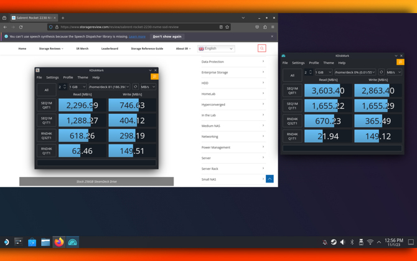Viewport: 417px width, 261px height.
Task: Open 1 GiB size dropdown in right KDiskMark
Action: (324, 72)
